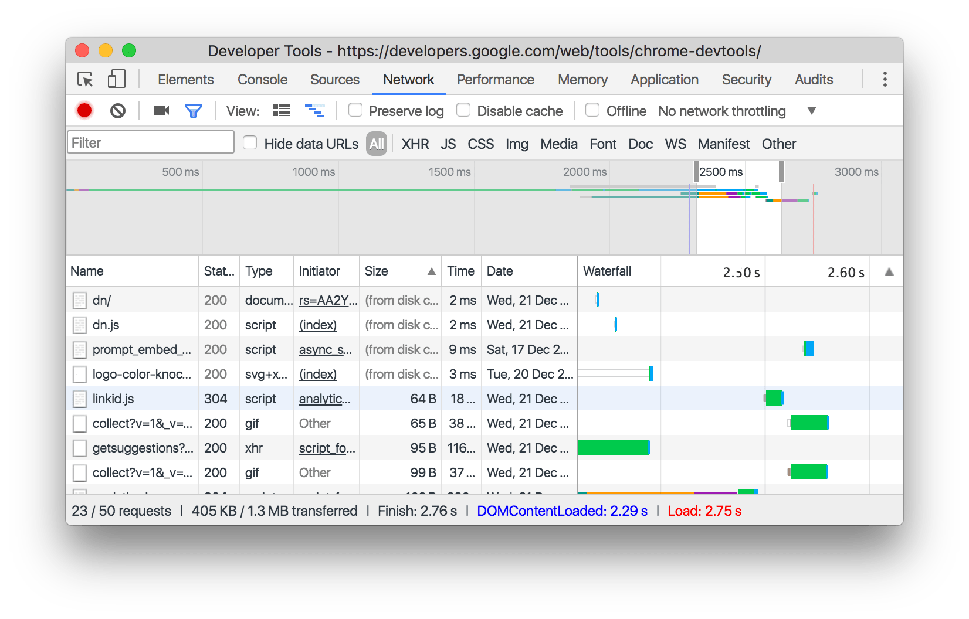Switch to the Performance tab
Screen dimensions: 969x619
point(496,79)
